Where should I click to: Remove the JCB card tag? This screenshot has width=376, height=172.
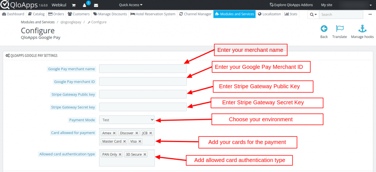(x=151, y=133)
